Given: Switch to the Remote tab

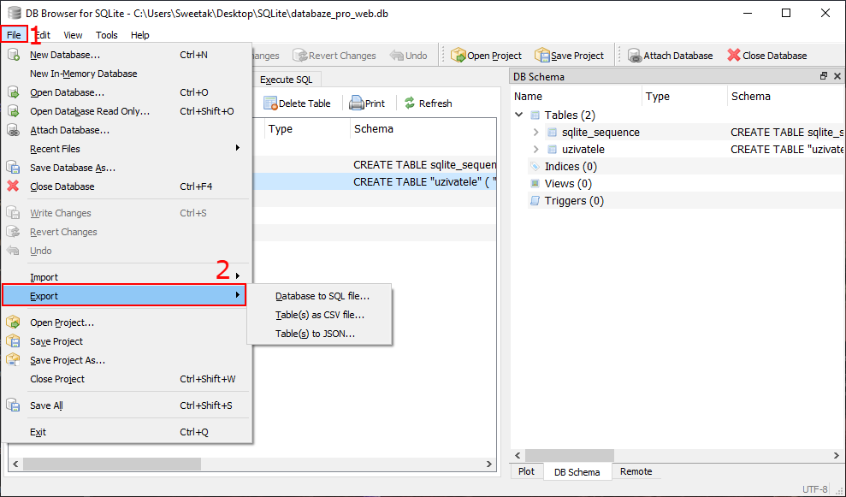Looking at the screenshot, I should coord(636,471).
